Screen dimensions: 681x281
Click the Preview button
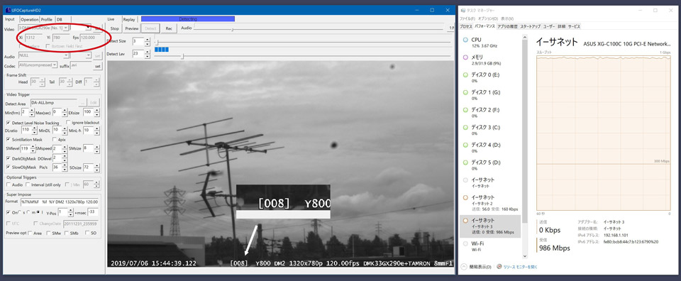tap(131, 28)
